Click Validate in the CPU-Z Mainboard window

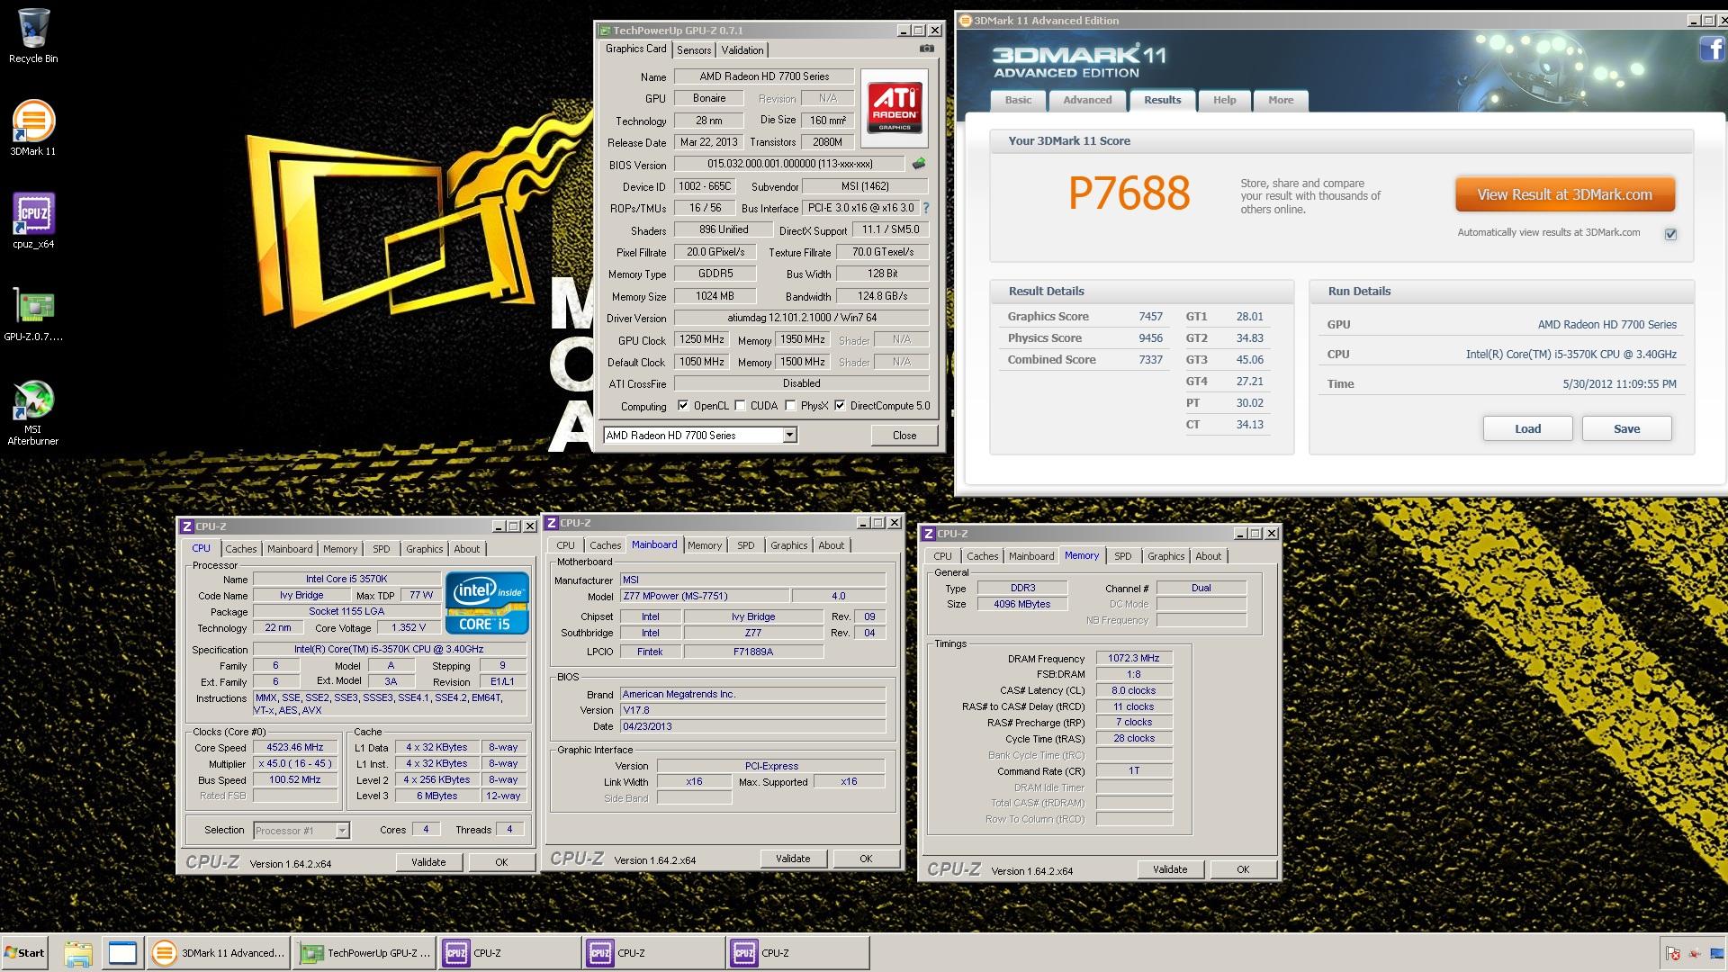[x=793, y=859]
